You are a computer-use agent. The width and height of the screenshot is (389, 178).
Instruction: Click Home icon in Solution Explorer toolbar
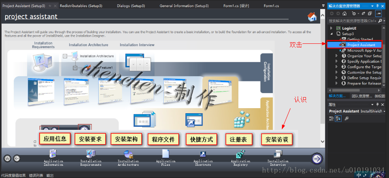click(x=345, y=13)
